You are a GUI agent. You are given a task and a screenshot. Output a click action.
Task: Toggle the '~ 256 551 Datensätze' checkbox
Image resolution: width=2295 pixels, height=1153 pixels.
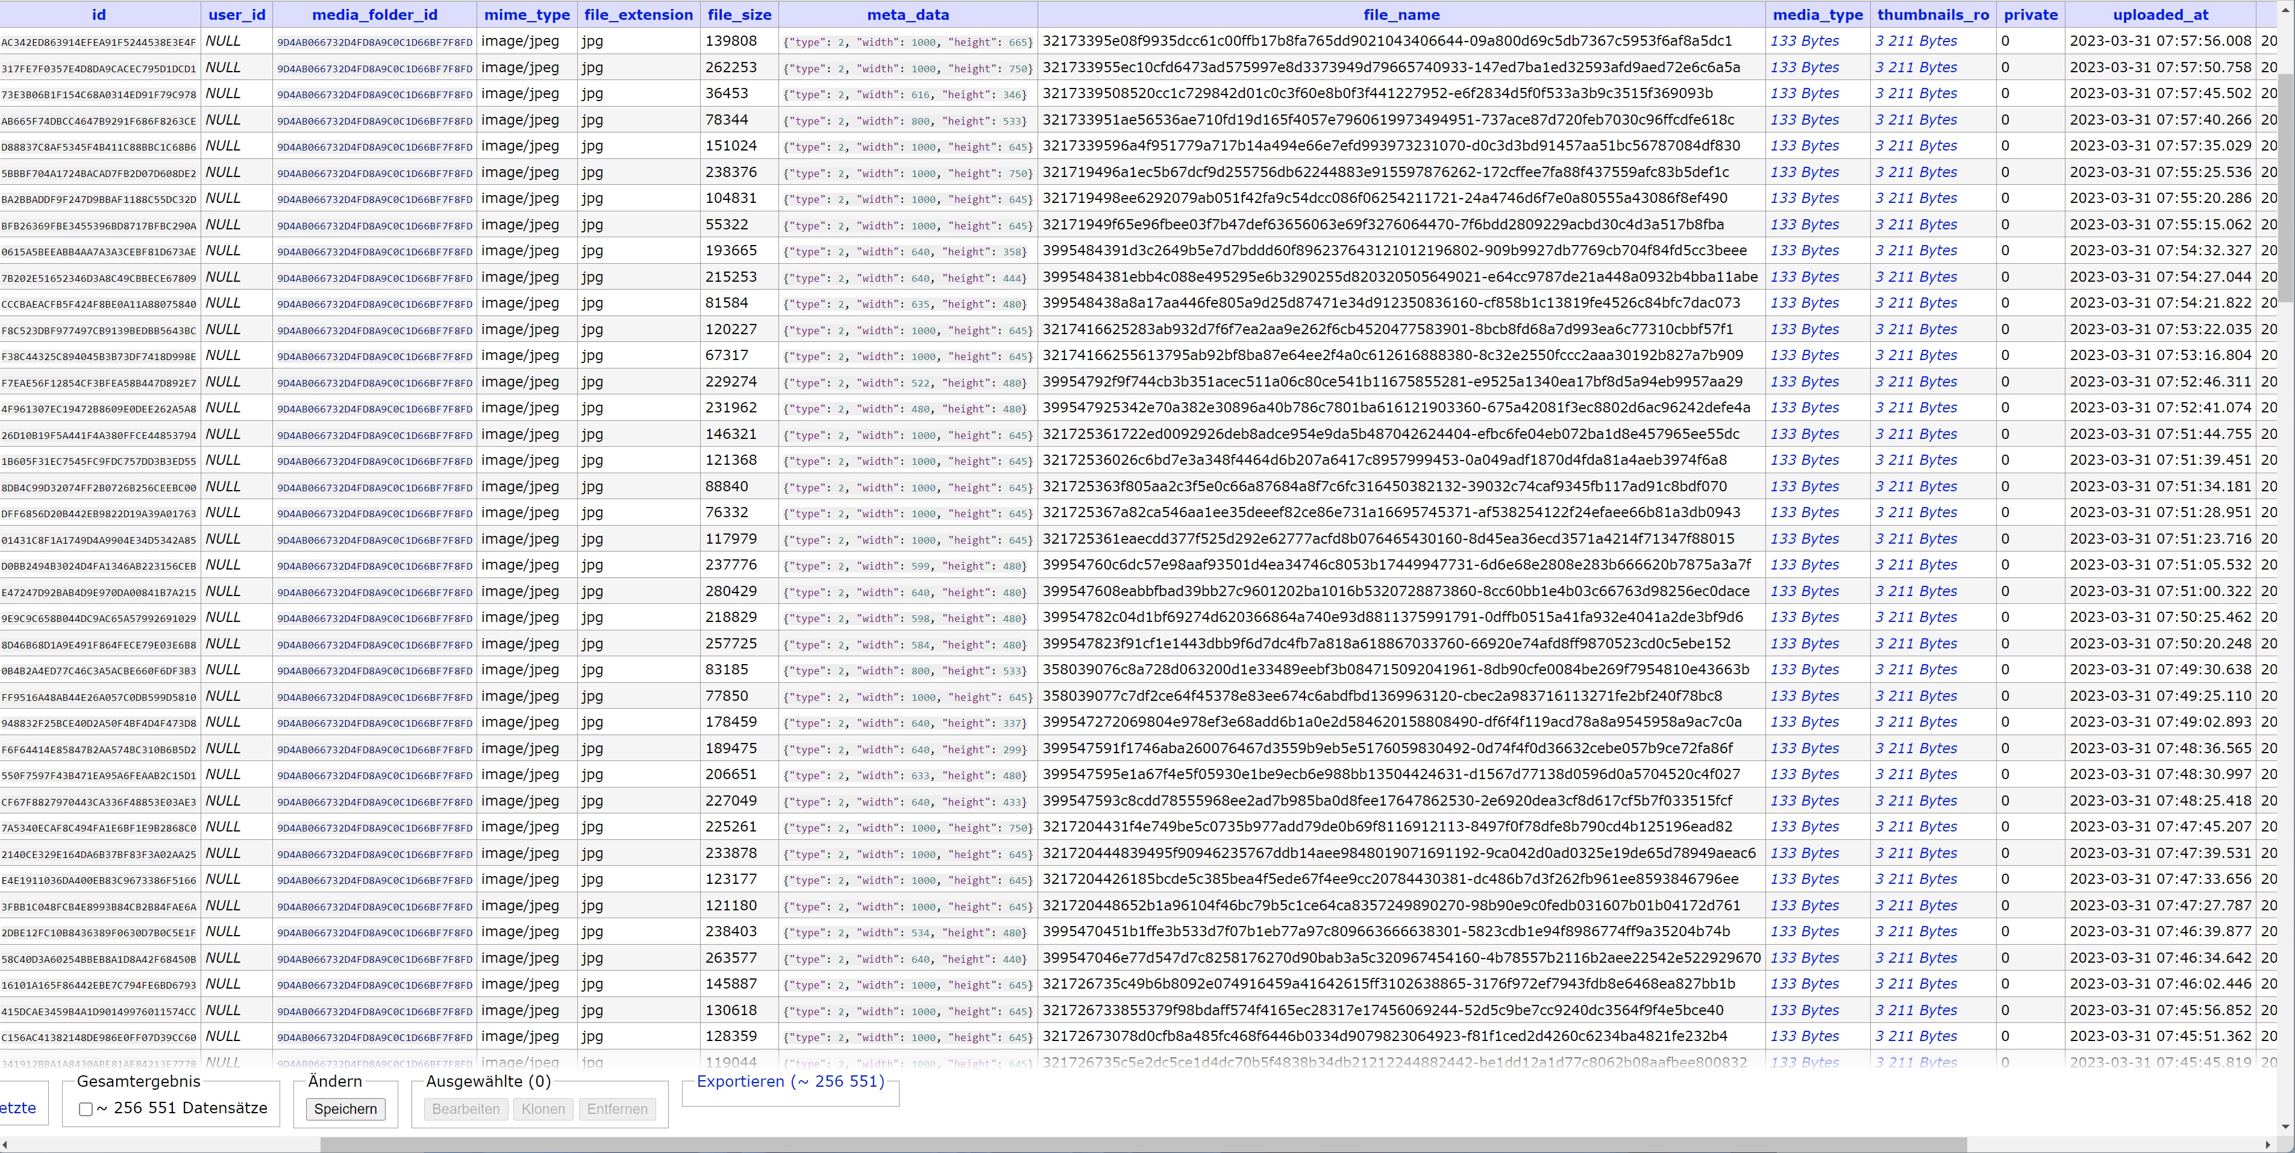click(86, 1108)
